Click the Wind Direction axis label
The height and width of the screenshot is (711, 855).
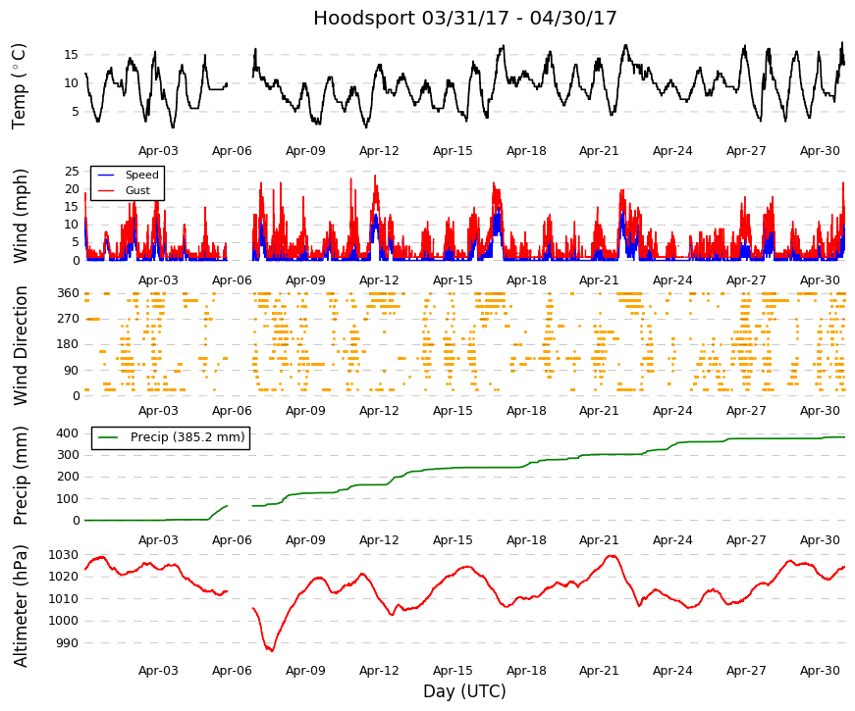pyautogui.click(x=20, y=345)
